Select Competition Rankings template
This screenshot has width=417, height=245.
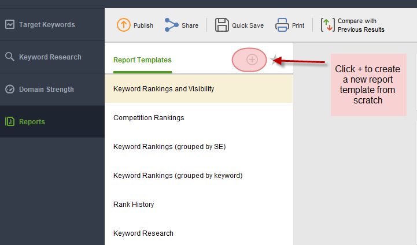pos(198,118)
